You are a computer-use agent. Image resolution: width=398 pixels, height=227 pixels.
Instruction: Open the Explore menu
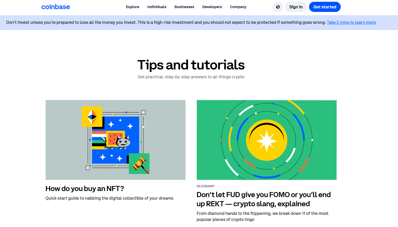[133, 7]
